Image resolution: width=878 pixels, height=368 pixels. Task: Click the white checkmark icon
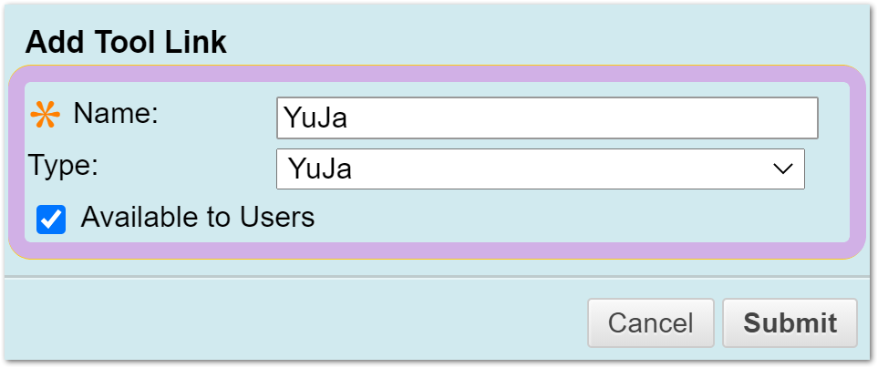click(51, 220)
